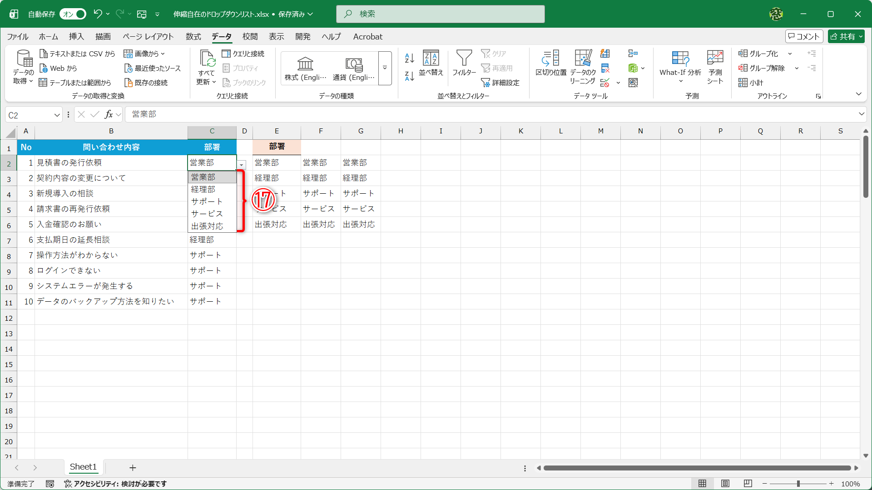The height and width of the screenshot is (490, 872).
Task: Click the フラッシュフィル icon
Action: pos(604,53)
